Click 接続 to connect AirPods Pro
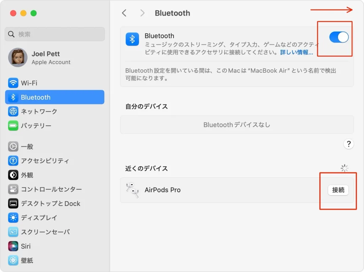This screenshot has width=364, height=272. [x=338, y=190]
